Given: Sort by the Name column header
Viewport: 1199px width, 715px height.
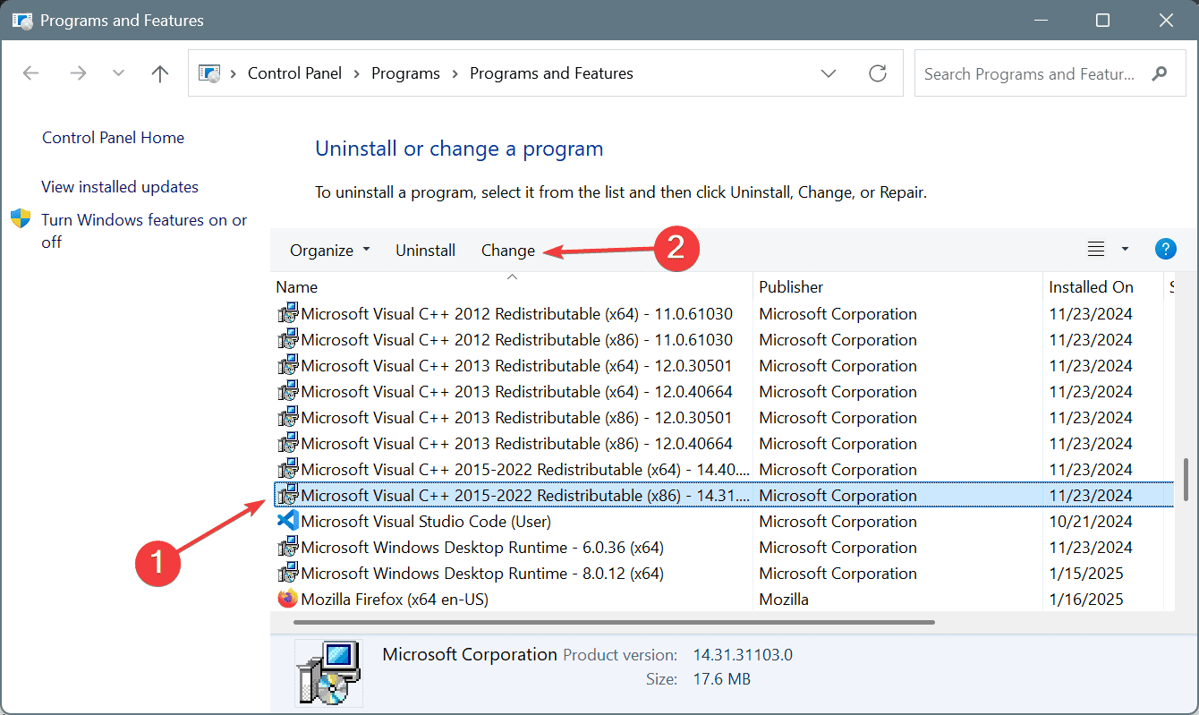Looking at the screenshot, I should tap(513, 287).
